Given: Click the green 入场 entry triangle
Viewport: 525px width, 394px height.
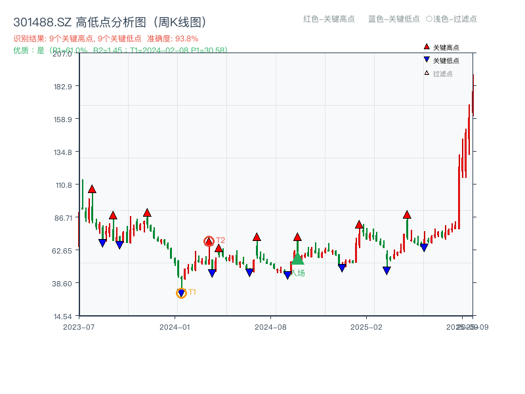Looking at the screenshot, I should (297, 260).
